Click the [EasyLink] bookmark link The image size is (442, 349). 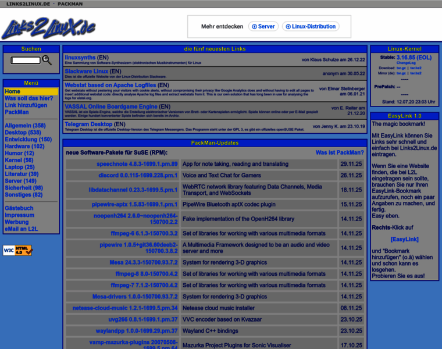pyautogui.click(x=405, y=239)
